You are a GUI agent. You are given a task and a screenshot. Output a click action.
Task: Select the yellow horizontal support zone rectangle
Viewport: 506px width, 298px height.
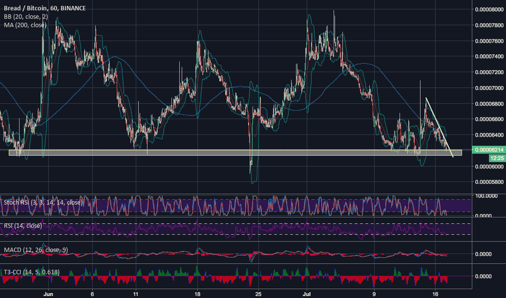[x=235, y=153]
